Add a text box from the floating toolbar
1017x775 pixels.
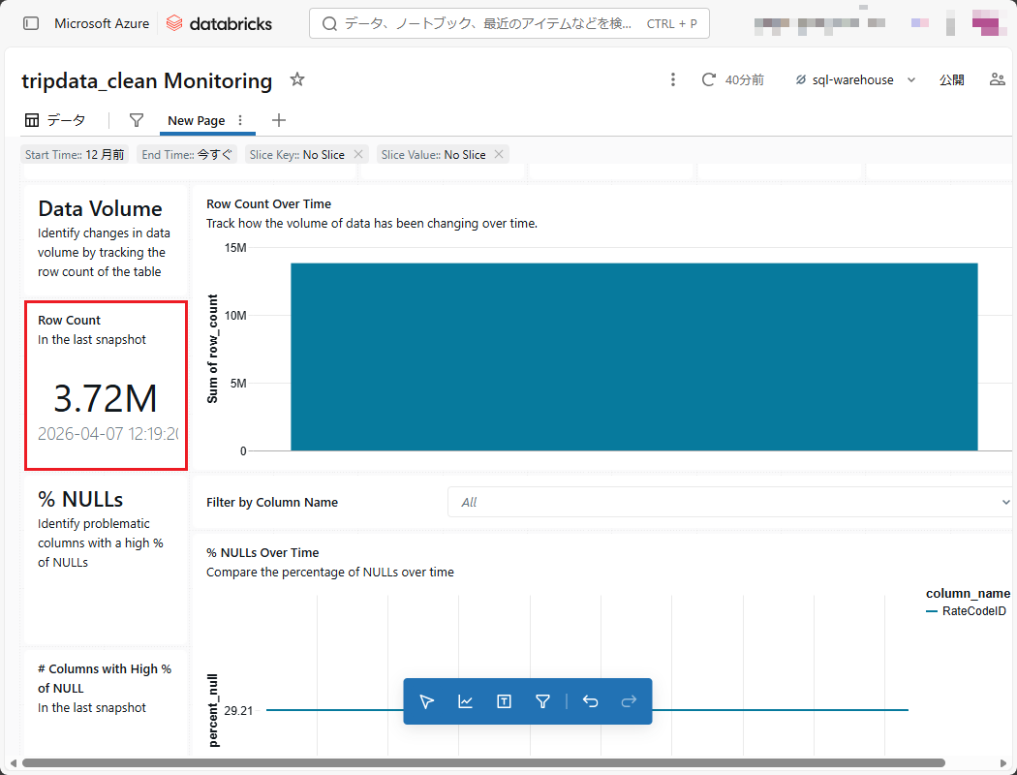pyautogui.click(x=504, y=701)
